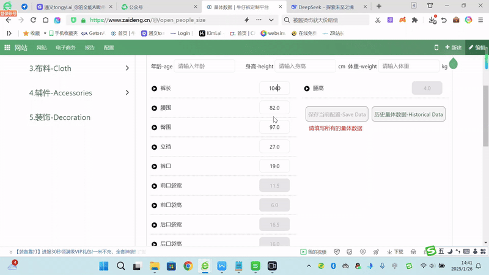Screen dimensions: 489x275
Task: Focus the 年龄-age input field
Action: pos(205,66)
